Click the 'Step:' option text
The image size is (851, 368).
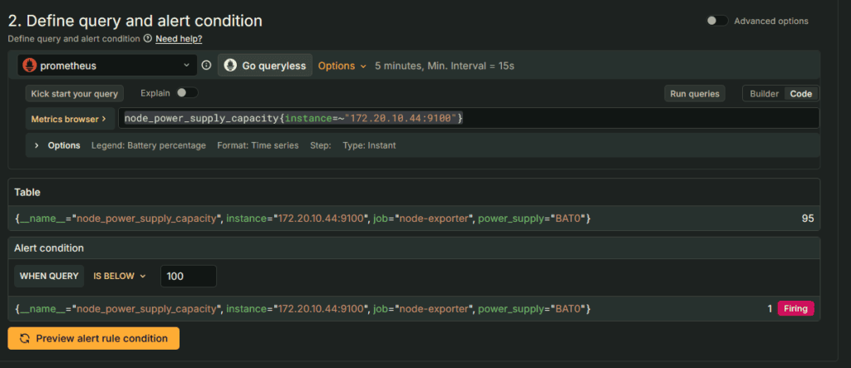320,145
